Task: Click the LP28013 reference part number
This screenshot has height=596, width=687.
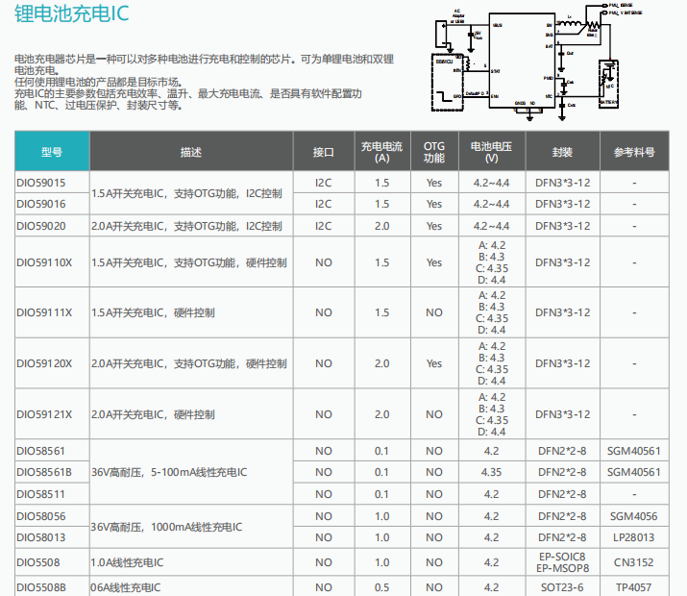Action: coord(634,537)
